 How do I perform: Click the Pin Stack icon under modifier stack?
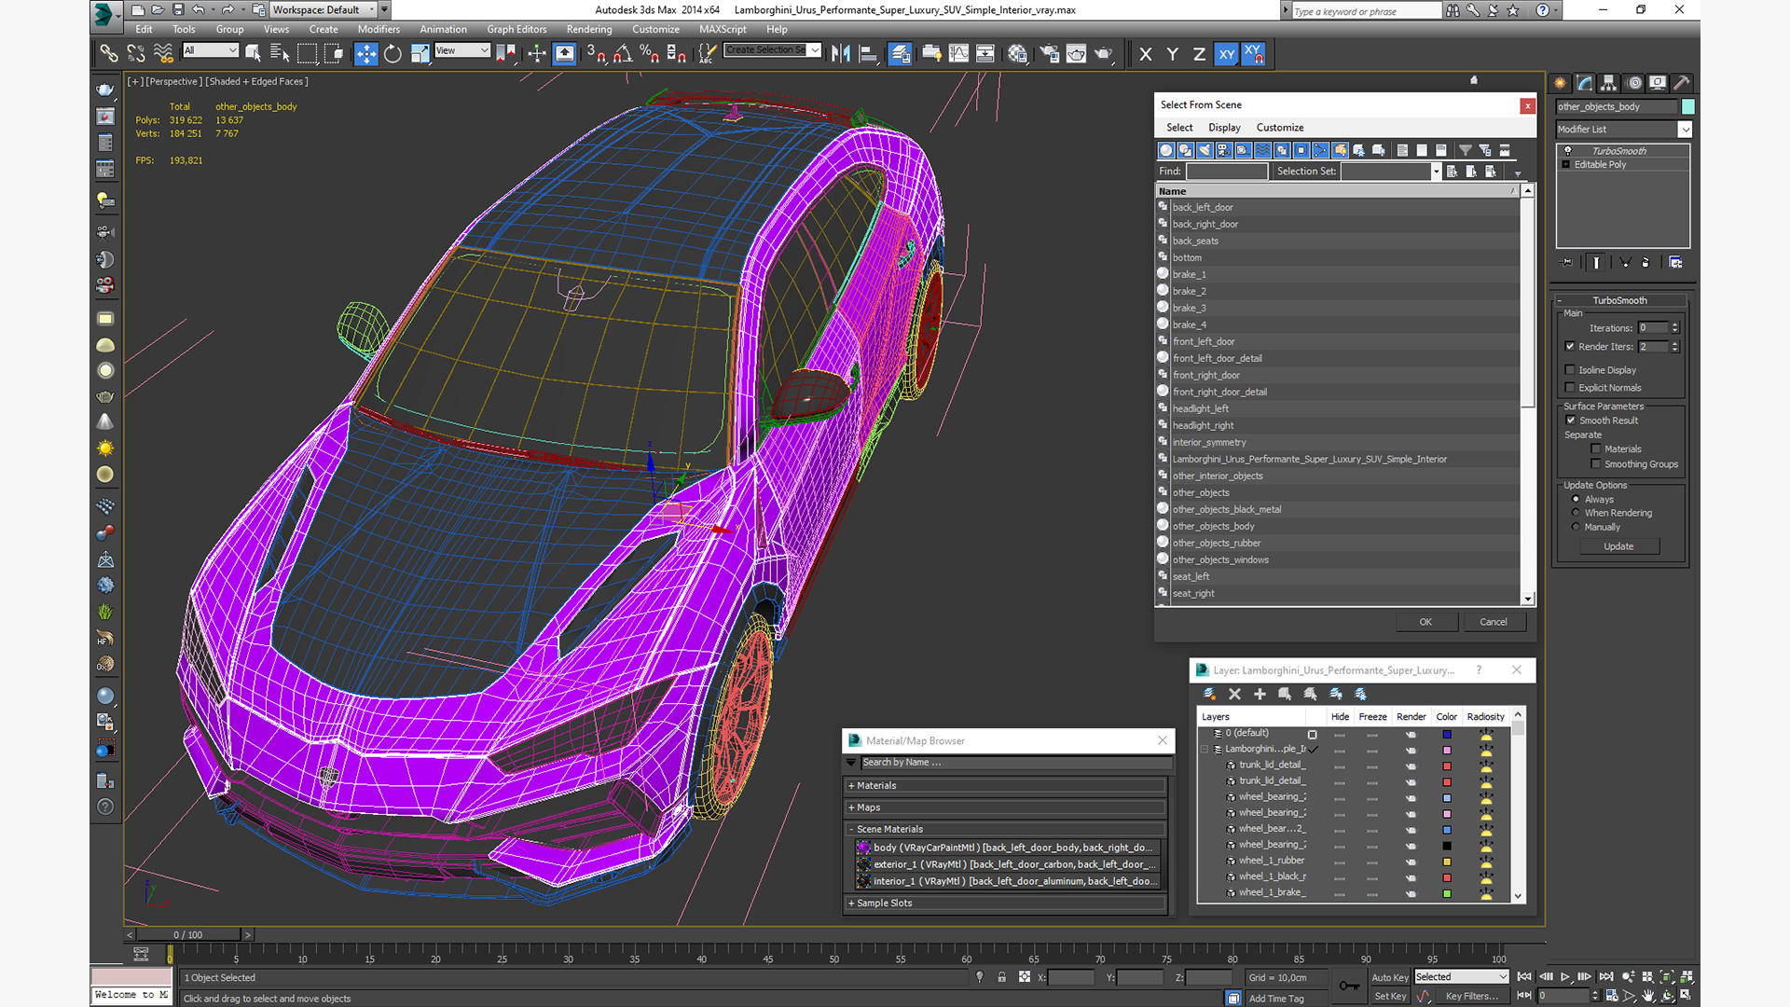click(x=1566, y=263)
